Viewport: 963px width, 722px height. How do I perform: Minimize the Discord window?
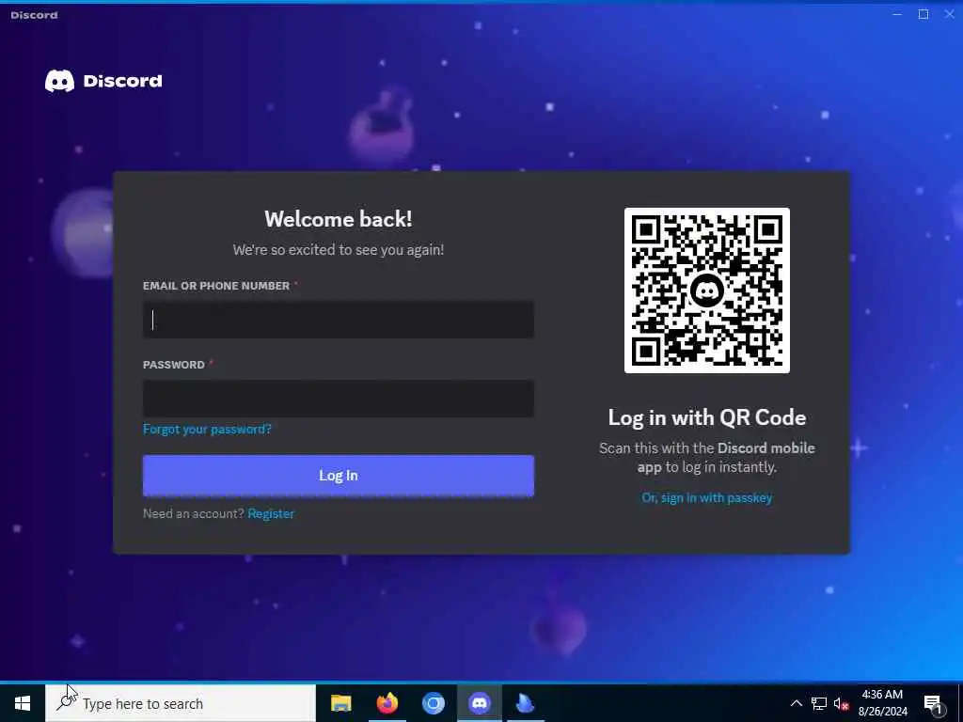897,14
